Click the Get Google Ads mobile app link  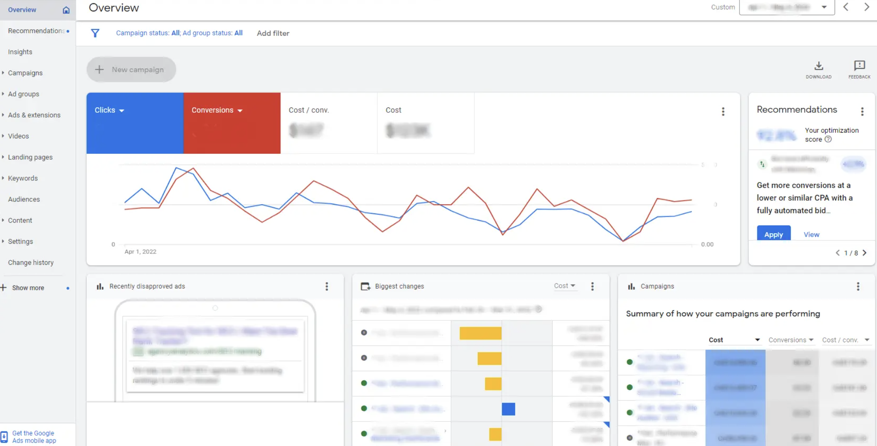click(x=34, y=437)
